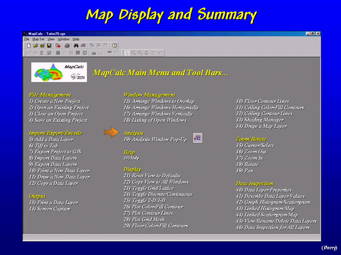Image resolution: width=341 pixels, height=255 pixels.
Task: Activate the Rotate tool
Action: 147,53
